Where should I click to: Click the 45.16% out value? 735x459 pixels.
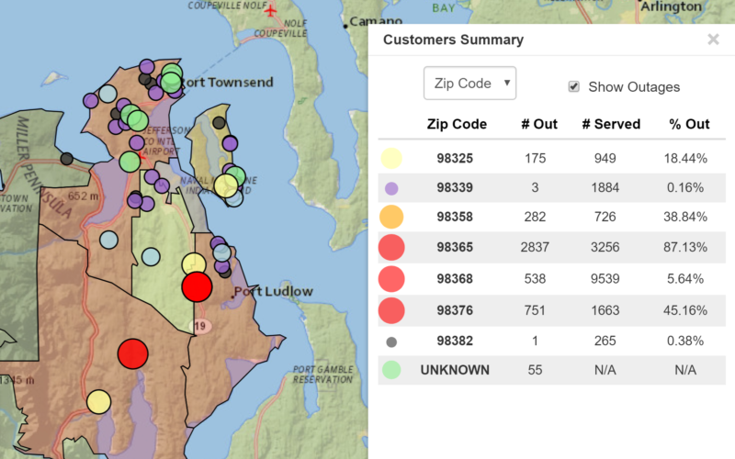[x=685, y=310]
